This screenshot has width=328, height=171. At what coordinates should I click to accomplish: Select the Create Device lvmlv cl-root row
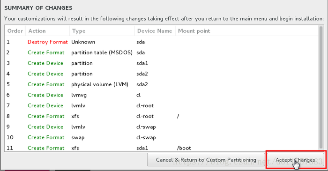(x=162, y=105)
